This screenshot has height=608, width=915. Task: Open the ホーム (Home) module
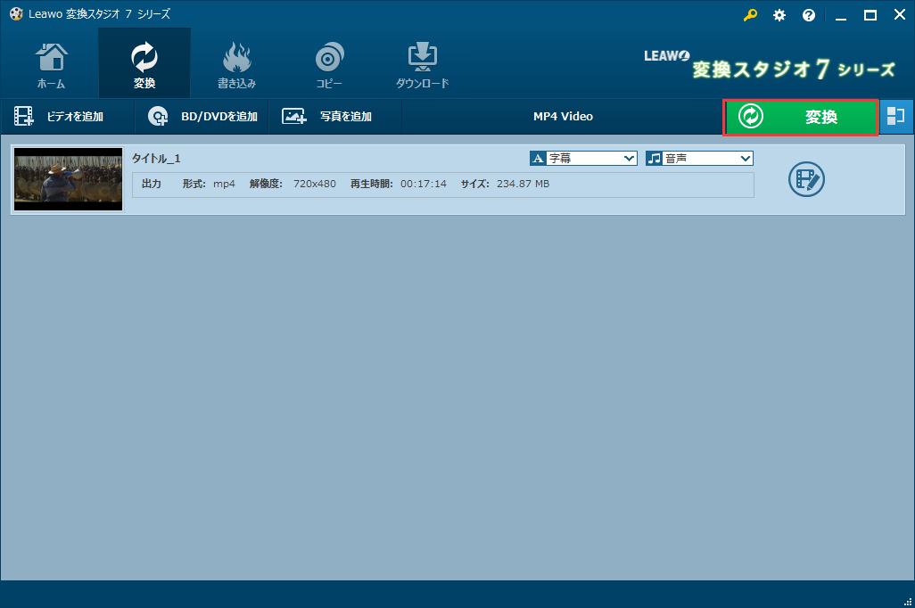[51, 62]
